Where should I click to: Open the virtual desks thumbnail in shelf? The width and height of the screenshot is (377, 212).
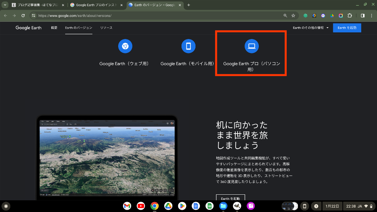(290, 206)
